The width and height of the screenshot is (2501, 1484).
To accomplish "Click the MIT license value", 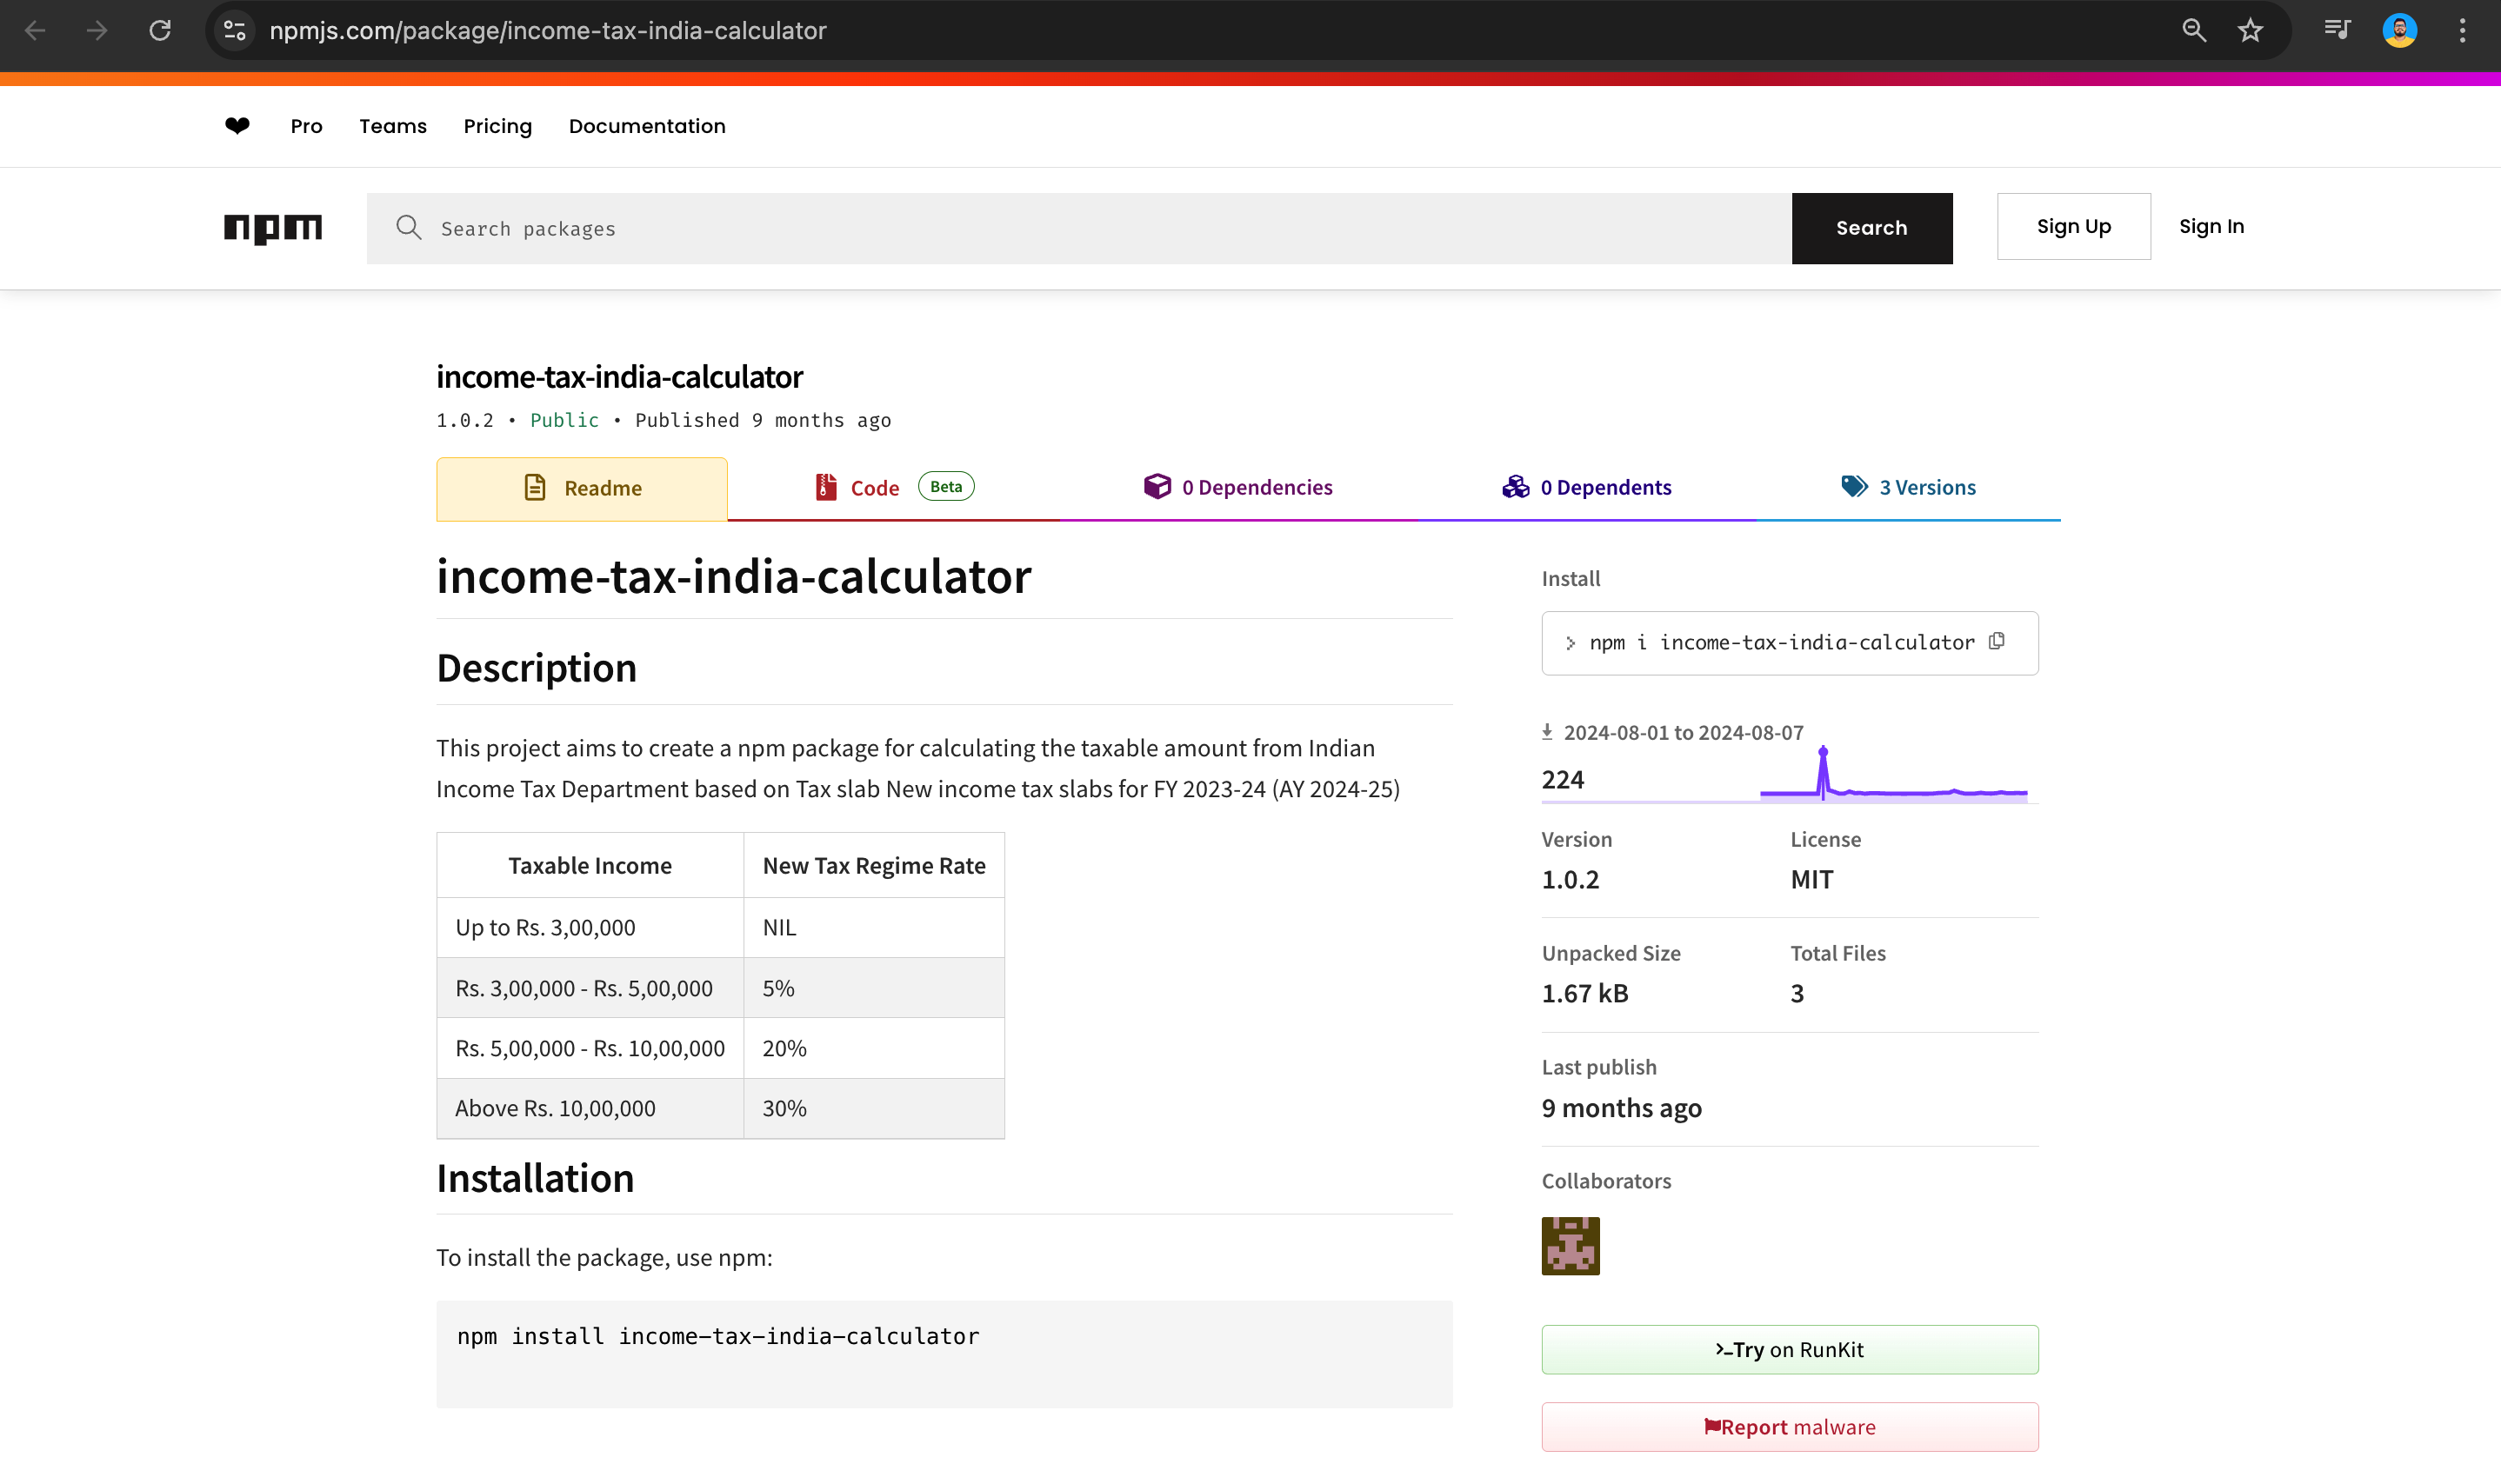I will [1811, 879].
